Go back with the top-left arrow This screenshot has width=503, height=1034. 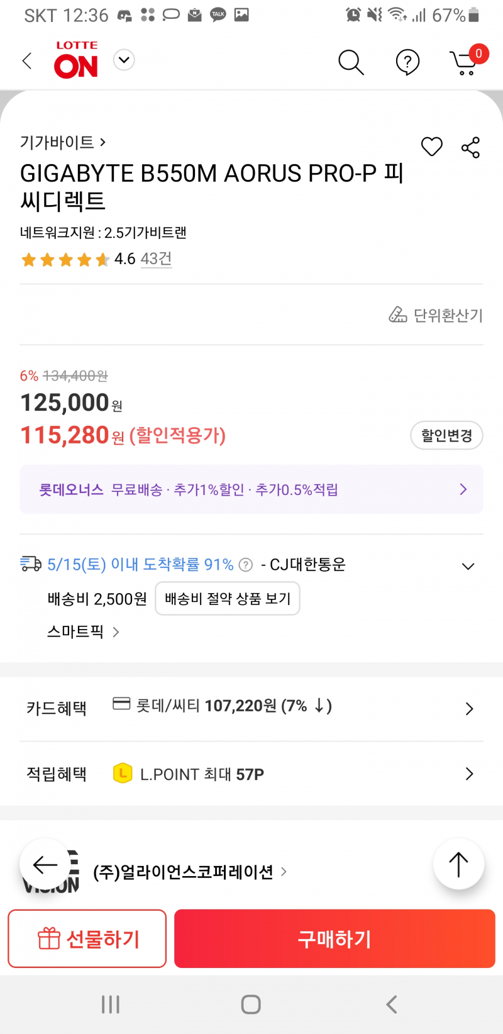(x=27, y=61)
